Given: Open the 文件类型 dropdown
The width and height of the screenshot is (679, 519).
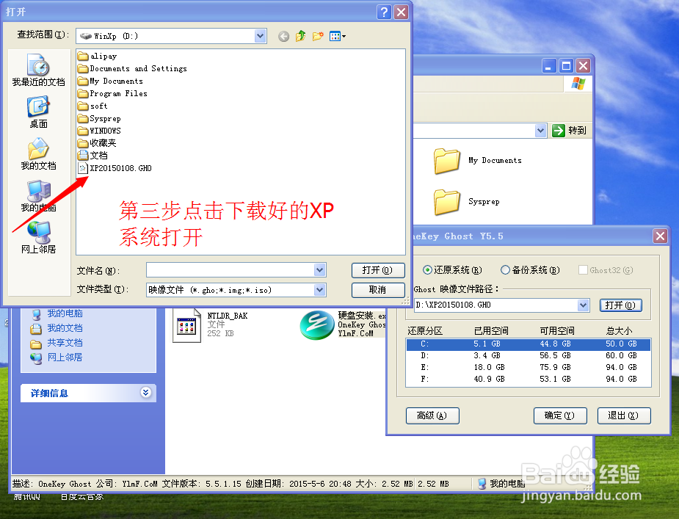Looking at the screenshot, I should click(319, 289).
